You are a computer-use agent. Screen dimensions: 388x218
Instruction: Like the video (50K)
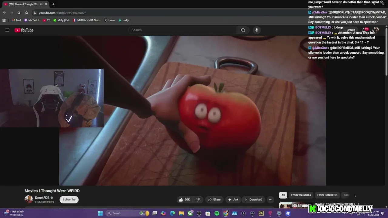tap(185, 200)
